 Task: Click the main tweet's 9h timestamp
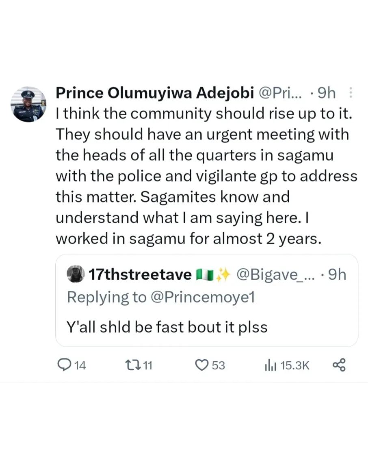327,93
